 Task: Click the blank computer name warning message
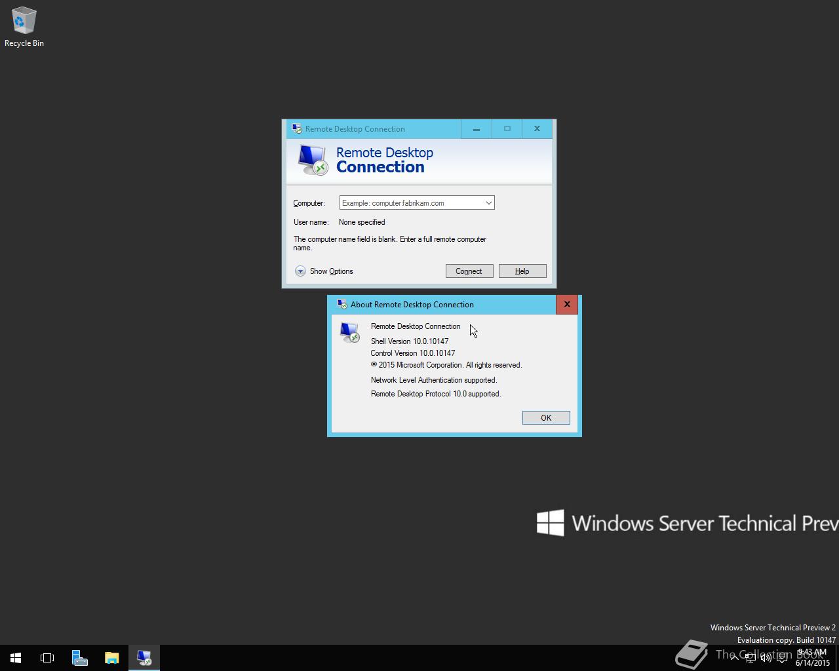click(390, 244)
